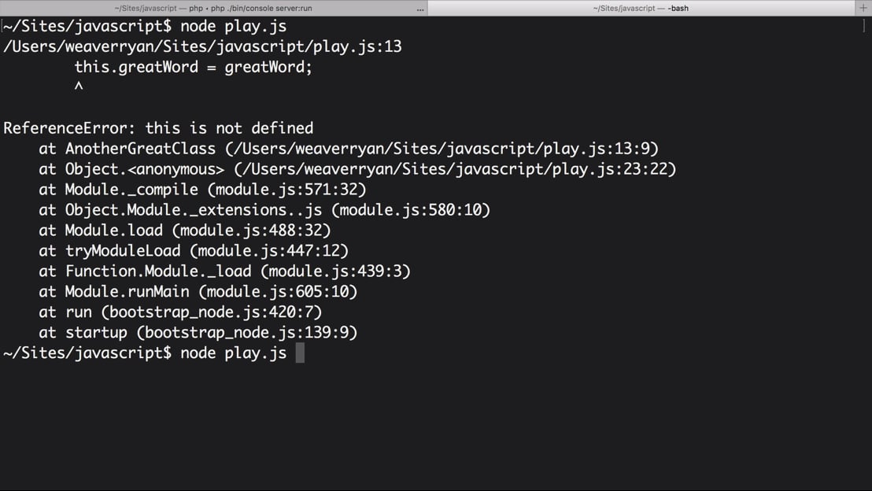Open a new terminal tab with plus button
Viewport: 872px width, 491px height.
coord(863,8)
